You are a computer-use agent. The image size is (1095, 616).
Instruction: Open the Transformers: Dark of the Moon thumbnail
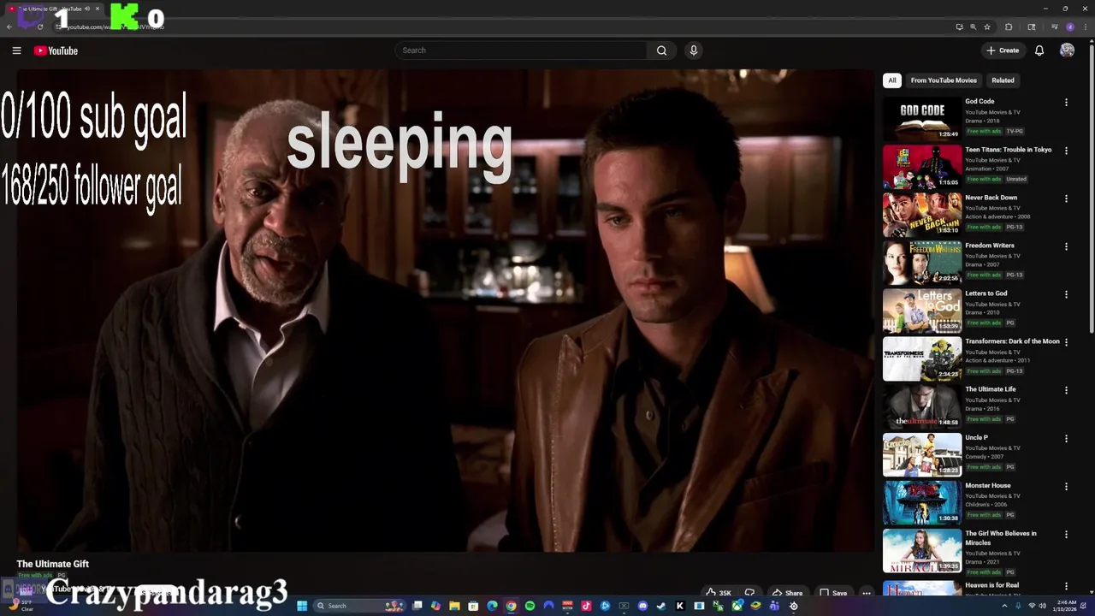point(922,358)
